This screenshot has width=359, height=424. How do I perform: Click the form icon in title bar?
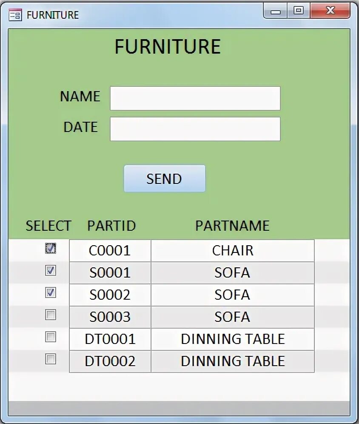(15, 15)
